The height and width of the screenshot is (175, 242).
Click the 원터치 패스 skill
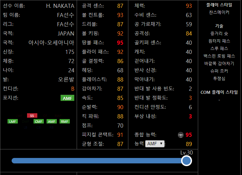219,41
